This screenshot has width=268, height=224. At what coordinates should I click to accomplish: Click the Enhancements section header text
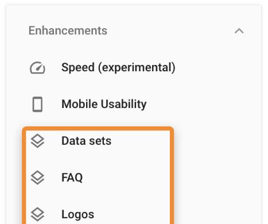[x=68, y=30]
